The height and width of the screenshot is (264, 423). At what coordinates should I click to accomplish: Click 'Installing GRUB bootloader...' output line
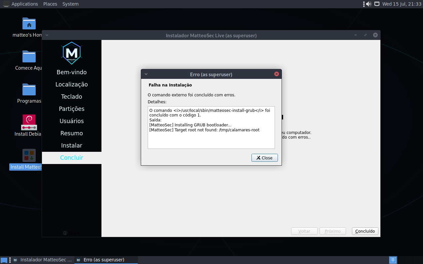pyautogui.click(x=190, y=125)
